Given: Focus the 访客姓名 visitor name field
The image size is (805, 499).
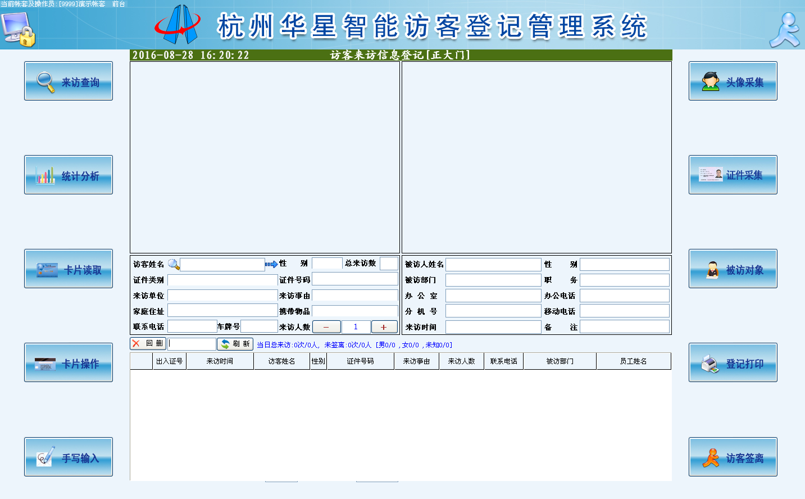Looking at the screenshot, I should coord(222,264).
